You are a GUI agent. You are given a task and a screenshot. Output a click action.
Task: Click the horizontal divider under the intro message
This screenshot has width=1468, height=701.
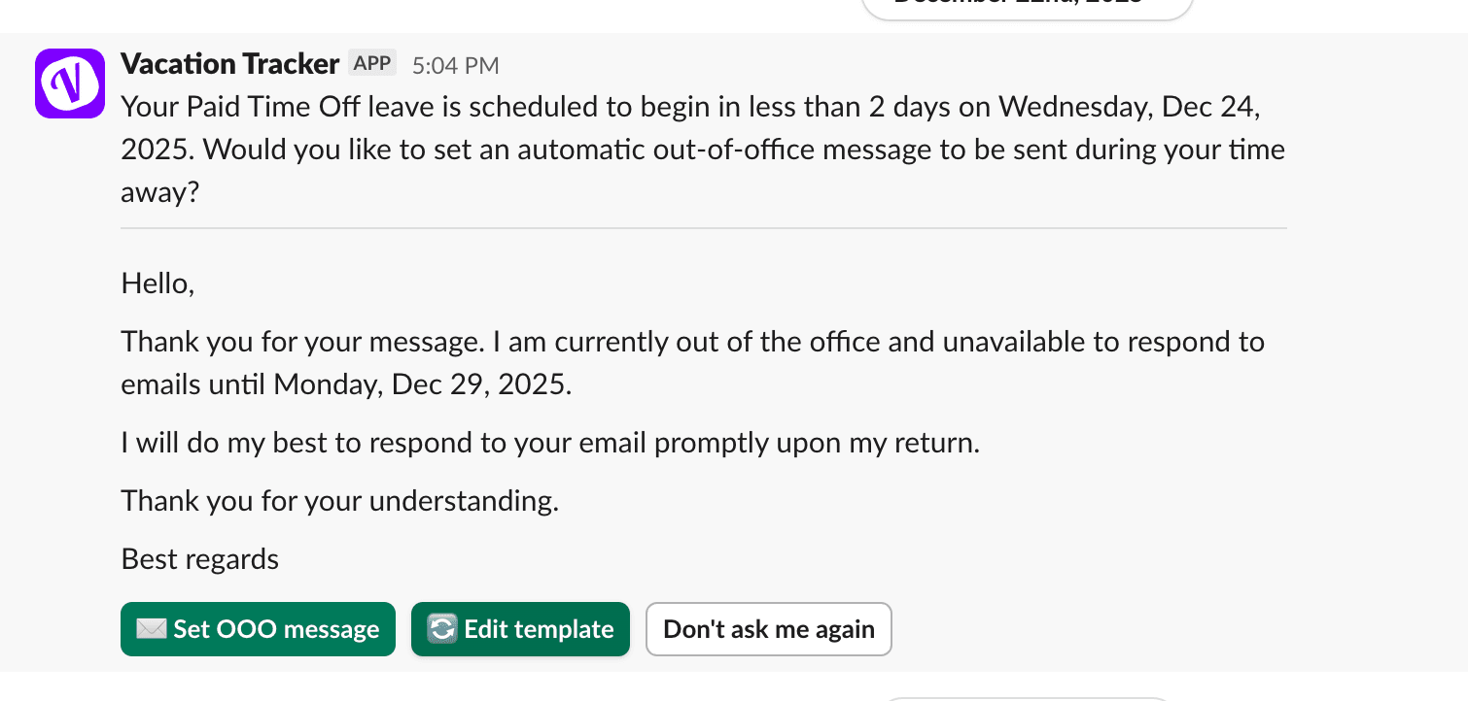(x=703, y=229)
